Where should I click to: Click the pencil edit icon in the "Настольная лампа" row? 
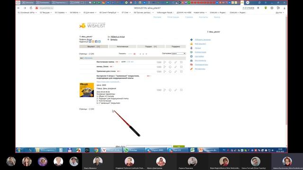pyautogui.click(x=176, y=62)
